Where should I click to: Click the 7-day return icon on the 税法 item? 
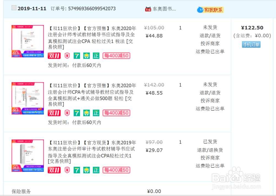point(77,56)
